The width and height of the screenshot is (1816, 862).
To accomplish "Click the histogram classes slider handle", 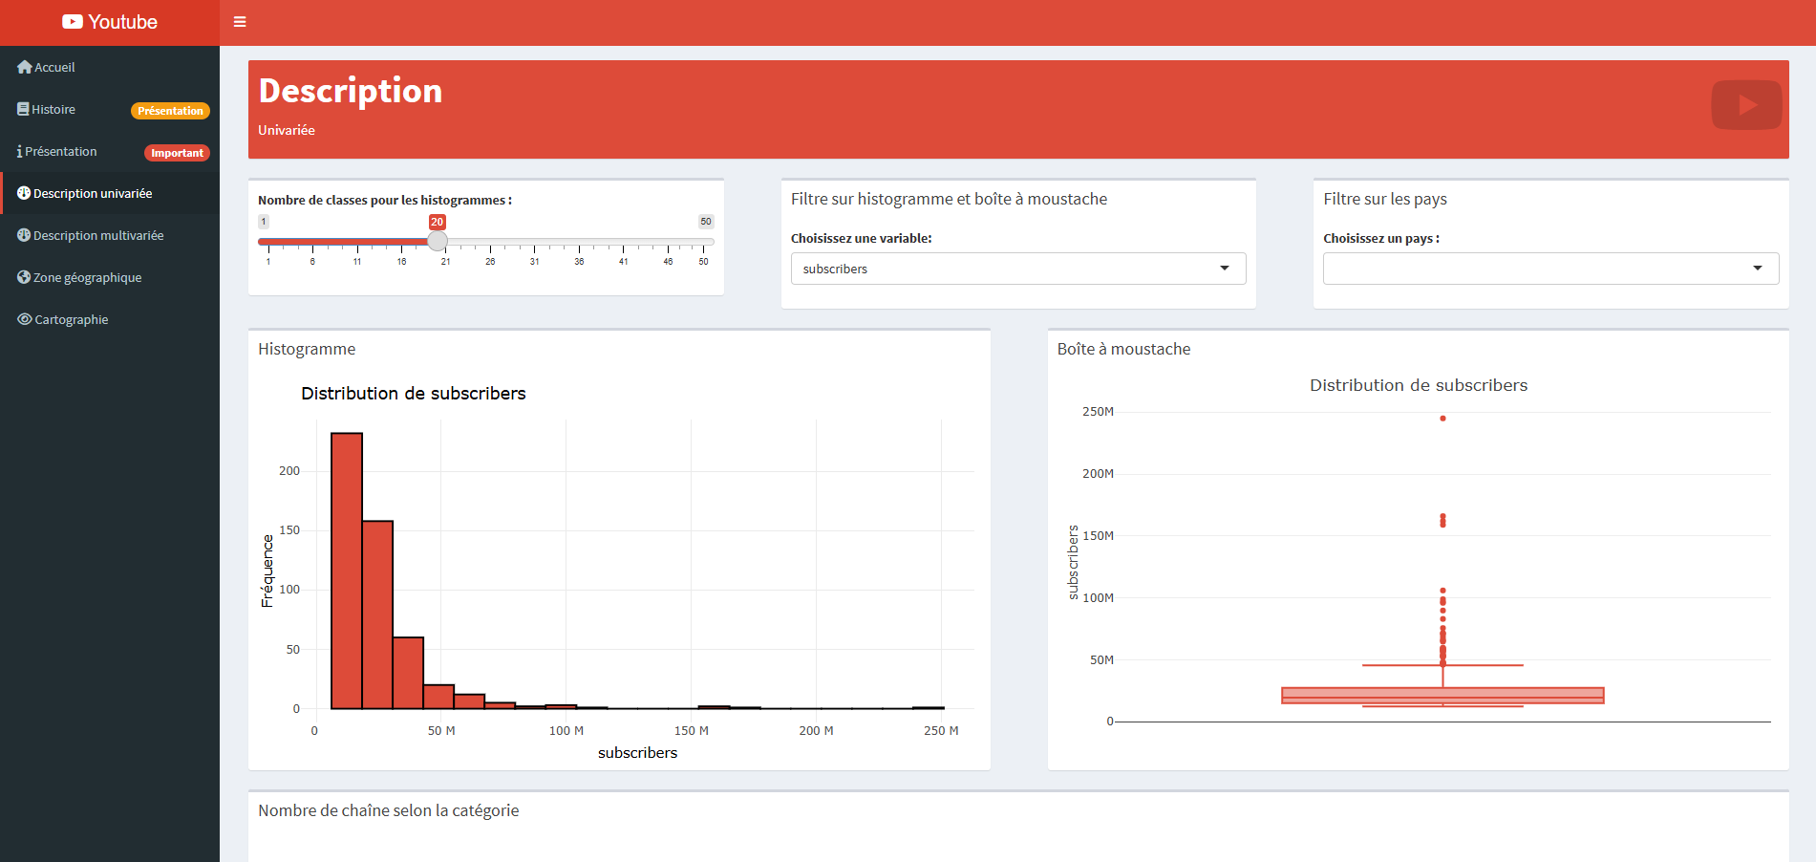I will 438,241.
